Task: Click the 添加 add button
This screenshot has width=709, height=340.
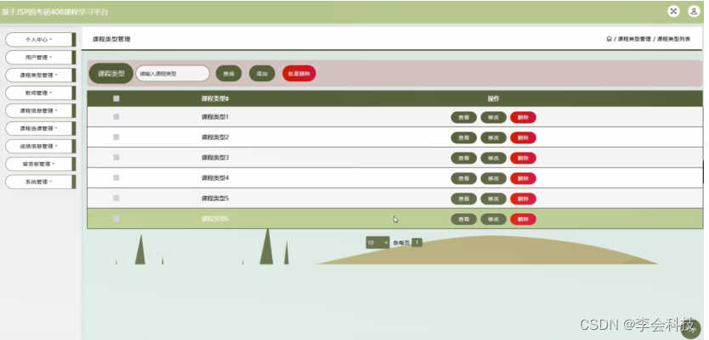Action: tap(262, 74)
